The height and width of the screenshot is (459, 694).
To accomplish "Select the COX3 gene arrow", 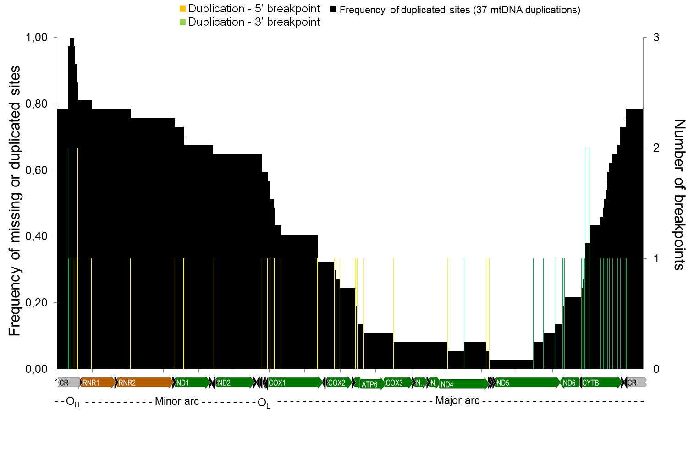I will pos(397,382).
